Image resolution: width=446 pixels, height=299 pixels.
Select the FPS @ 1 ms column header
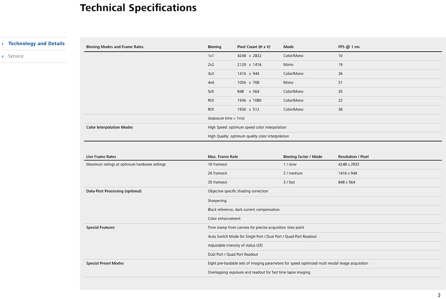tap(349, 47)
